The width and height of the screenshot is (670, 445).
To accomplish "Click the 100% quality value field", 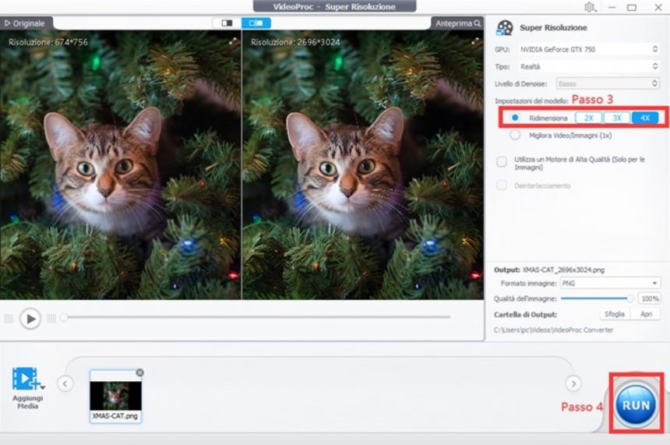I will [650, 298].
